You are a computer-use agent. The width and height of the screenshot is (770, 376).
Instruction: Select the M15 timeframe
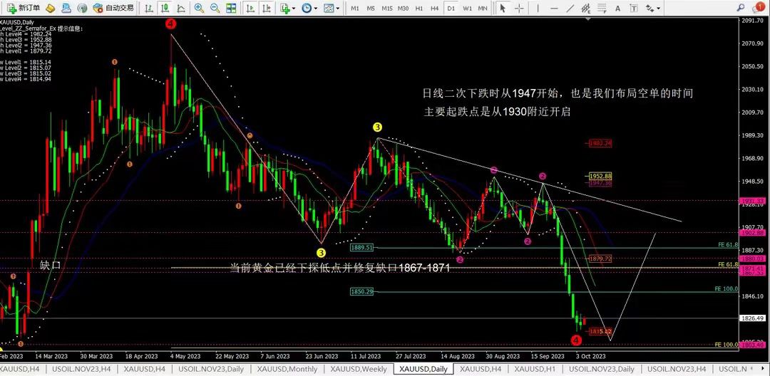pos(387,9)
